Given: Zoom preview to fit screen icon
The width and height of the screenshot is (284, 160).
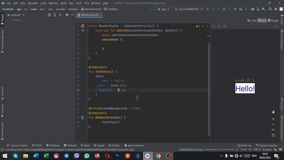Looking at the screenshot, I should [273, 135].
